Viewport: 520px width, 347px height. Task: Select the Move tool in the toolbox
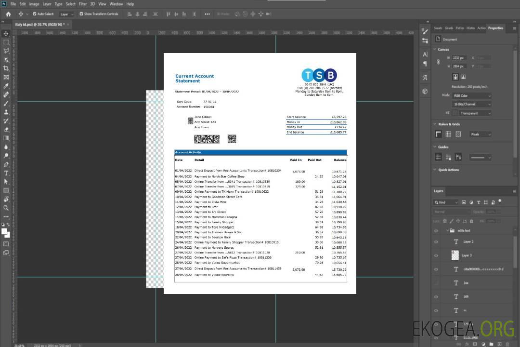[x=6, y=34]
